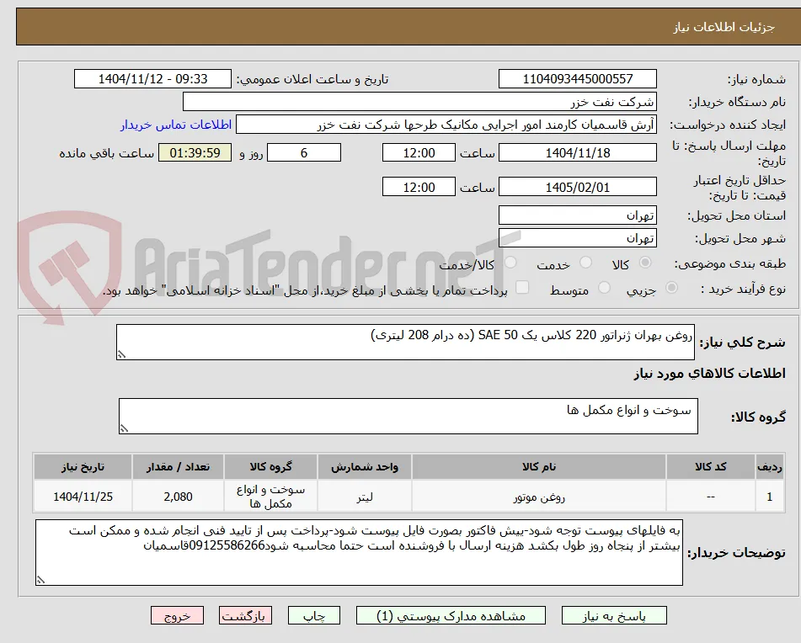The image size is (801, 643).
Task: Click the پاسخ به نیاز button
Action: pyautogui.click(x=614, y=616)
